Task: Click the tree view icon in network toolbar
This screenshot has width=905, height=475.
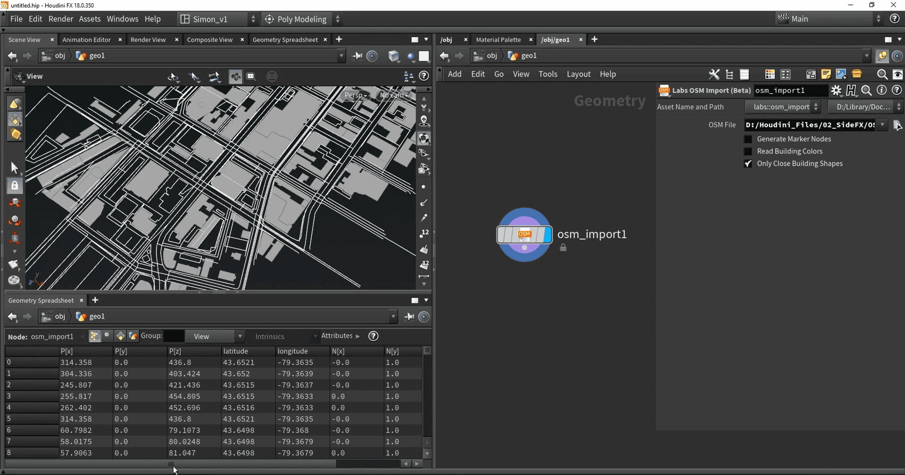Action: (x=729, y=74)
